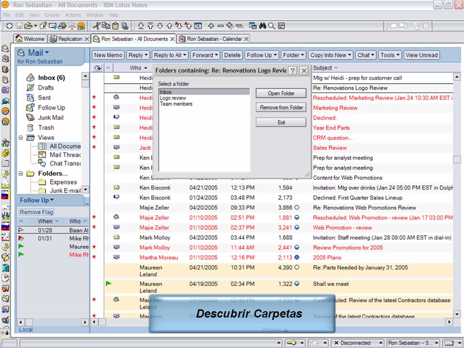
Task: Open the Mail dropdown arrow in the navigator header
Action: (47, 52)
